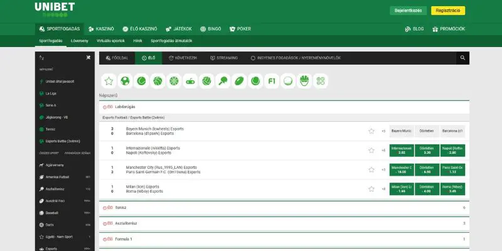502x251 pixels.
Task: Select the esports gamepad filter icon
Action: tap(190, 81)
